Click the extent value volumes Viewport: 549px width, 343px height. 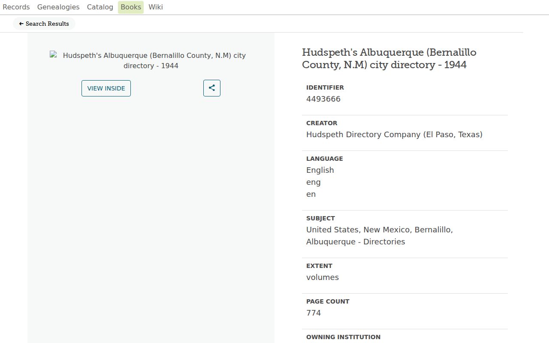pos(323,277)
